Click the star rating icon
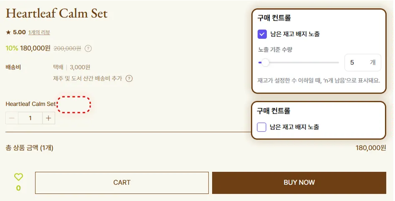Image resolution: width=395 pixels, height=201 pixels. 8,32
